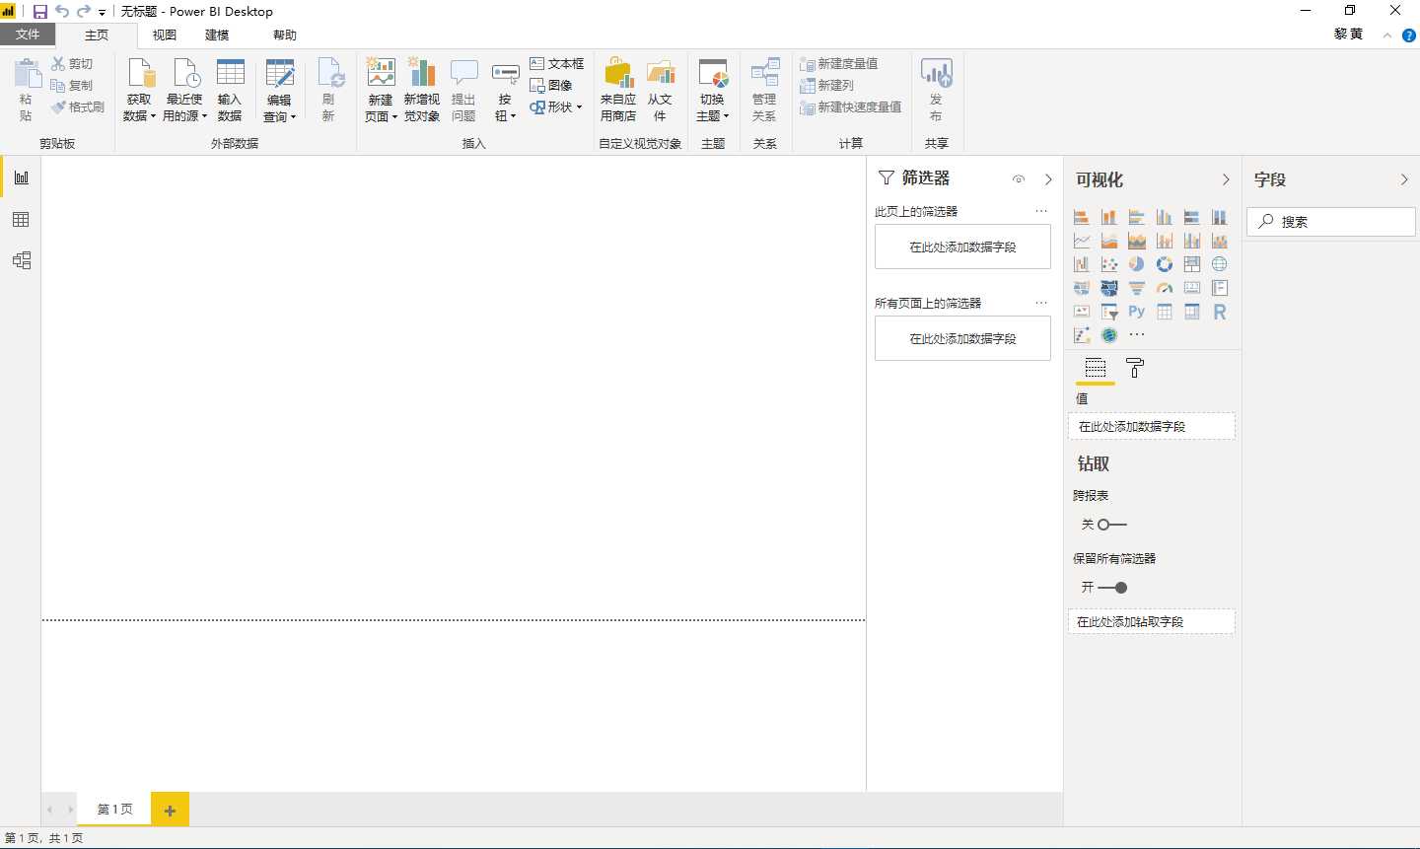
Task: Select the Python visual
Action: (x=1137, y=312)
